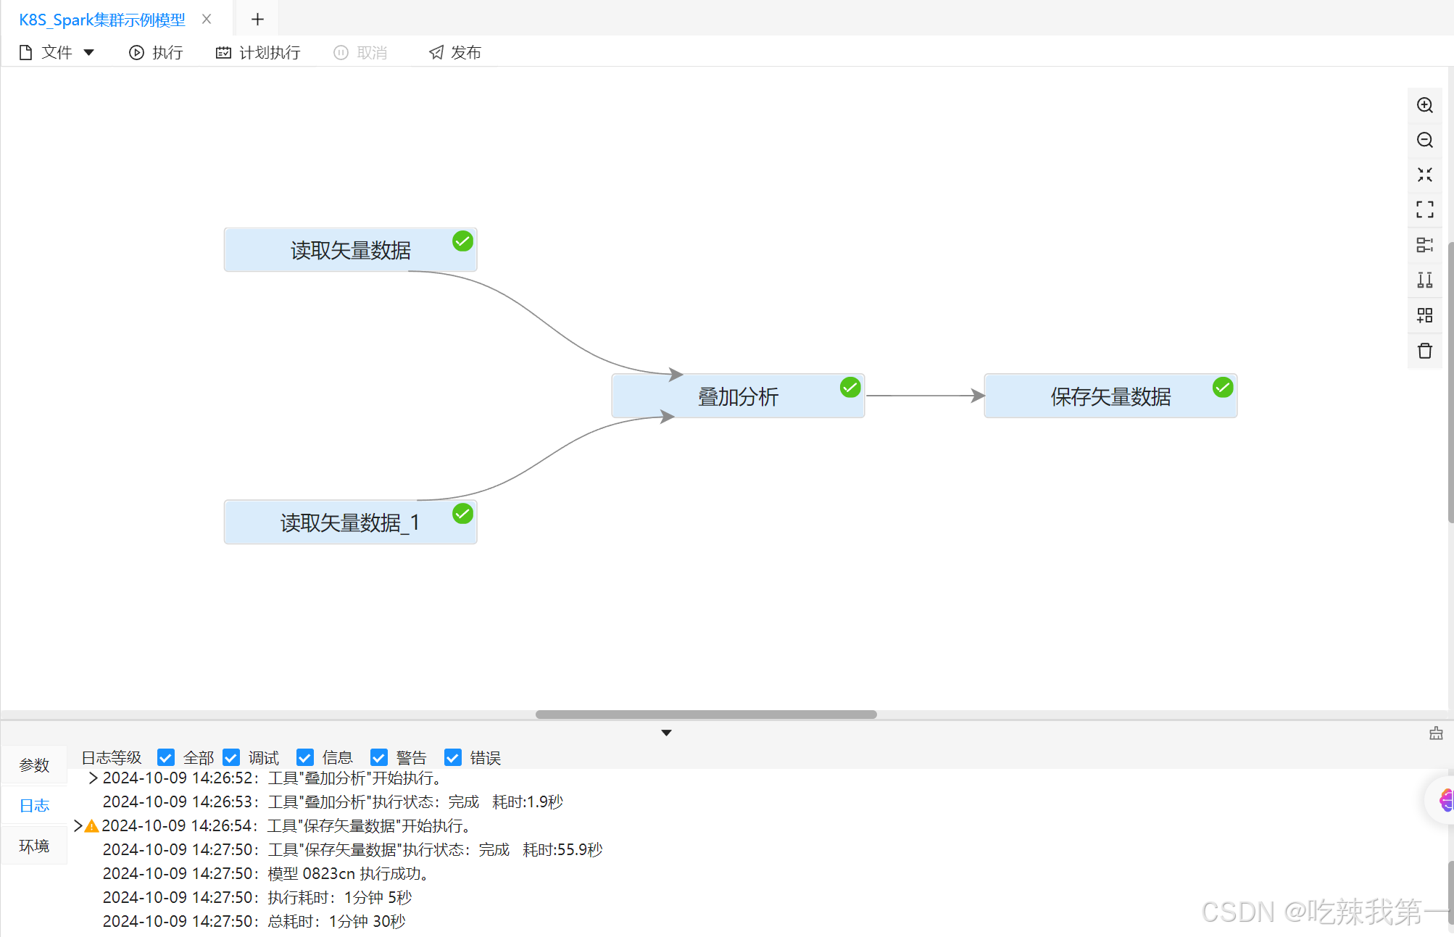Click the zoom out magnifier icon

tap(1424, 140)
